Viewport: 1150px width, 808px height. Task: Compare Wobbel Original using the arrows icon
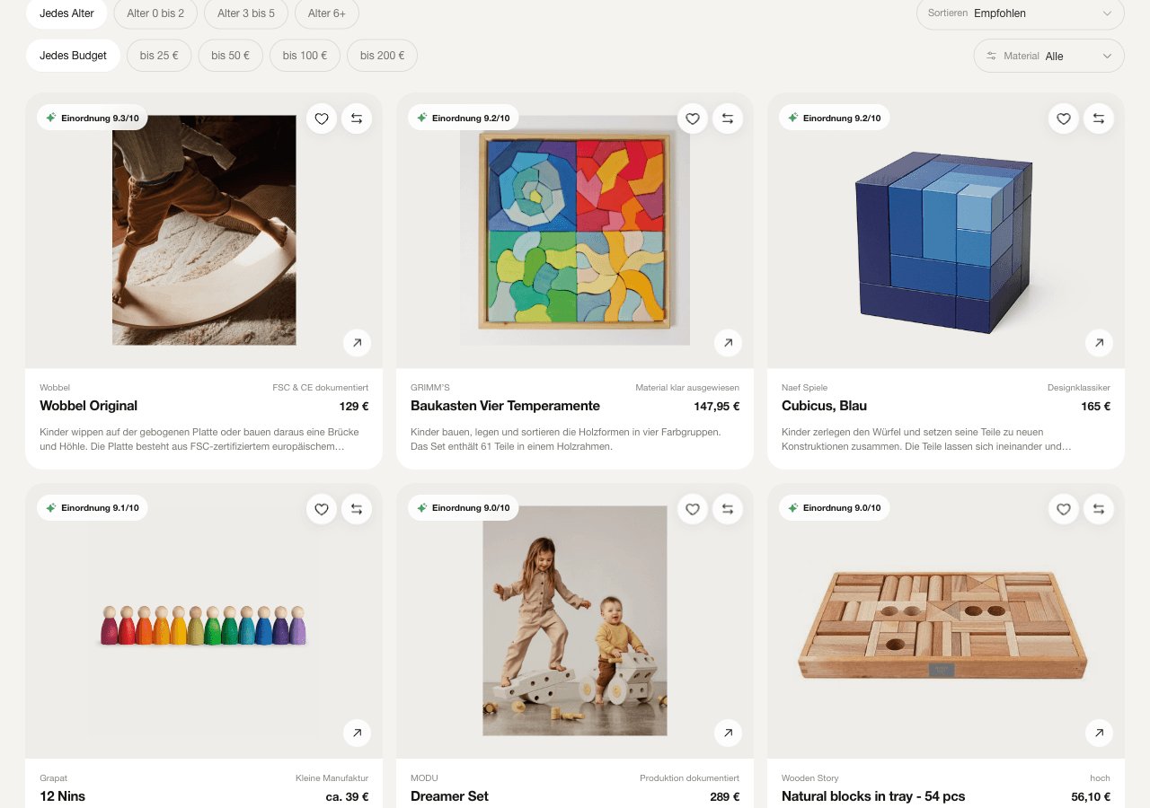click(x=357, y=119)
